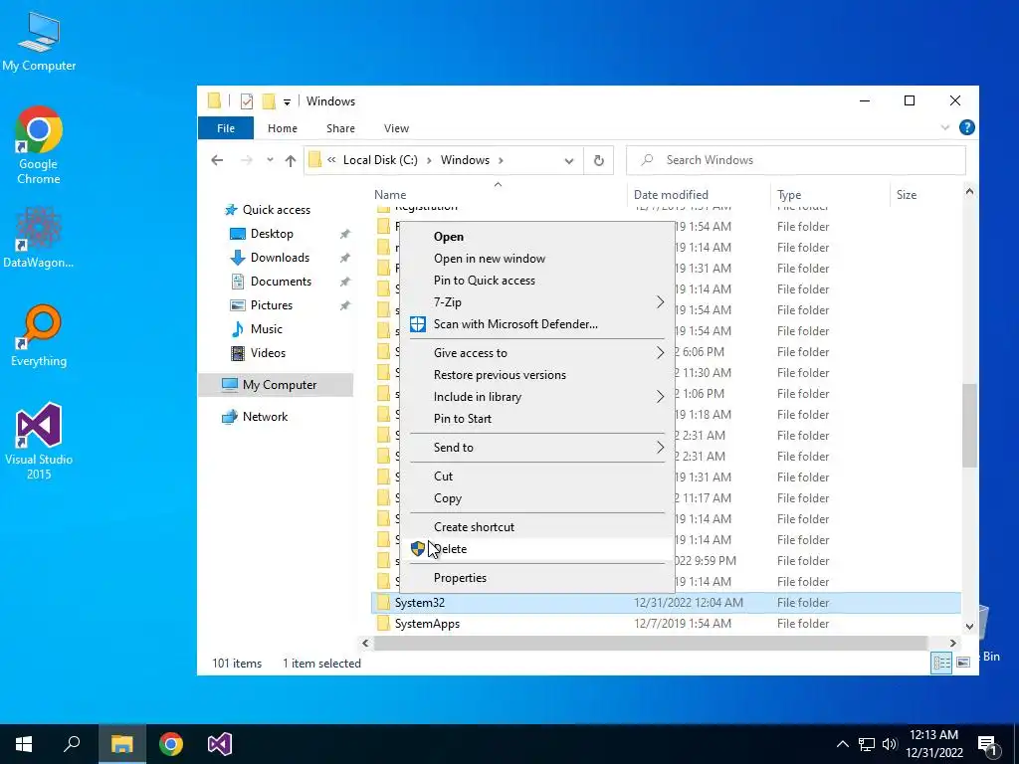Viewport: 1019px width, 764px height.
Task: Open Desktop in navigation pane
Action: [272, 234]
